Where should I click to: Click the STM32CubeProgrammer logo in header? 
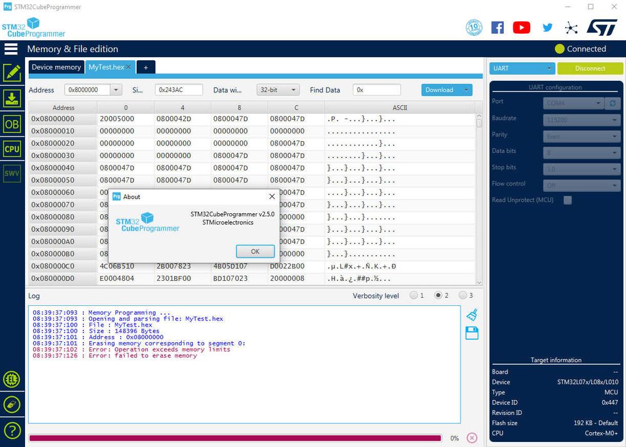[x=34, y=28]
